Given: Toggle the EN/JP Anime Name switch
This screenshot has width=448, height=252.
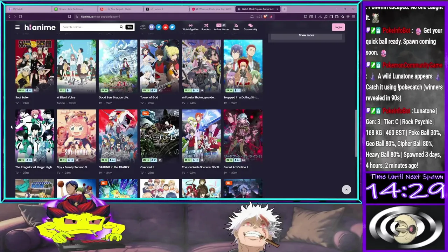Looking at the screenshot, I should (221, 25).
